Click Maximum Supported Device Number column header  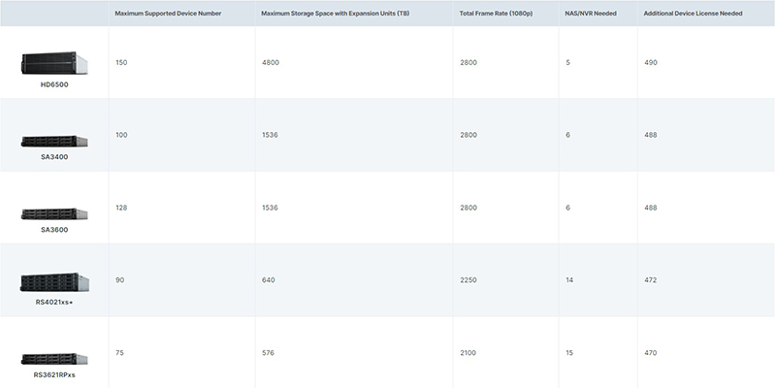pos(169,14)
